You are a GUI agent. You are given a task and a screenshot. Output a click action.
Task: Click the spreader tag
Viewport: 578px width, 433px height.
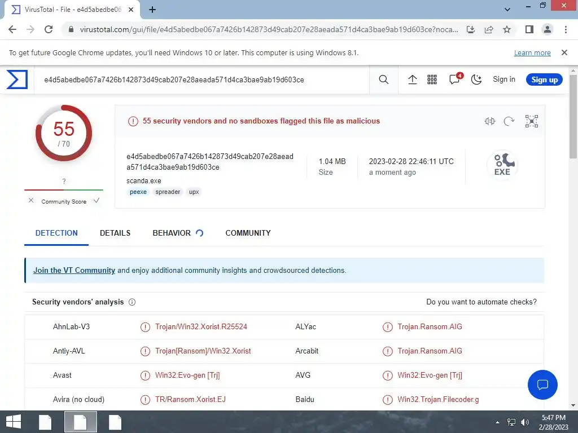pyautogui.click(x=168, y=192)
